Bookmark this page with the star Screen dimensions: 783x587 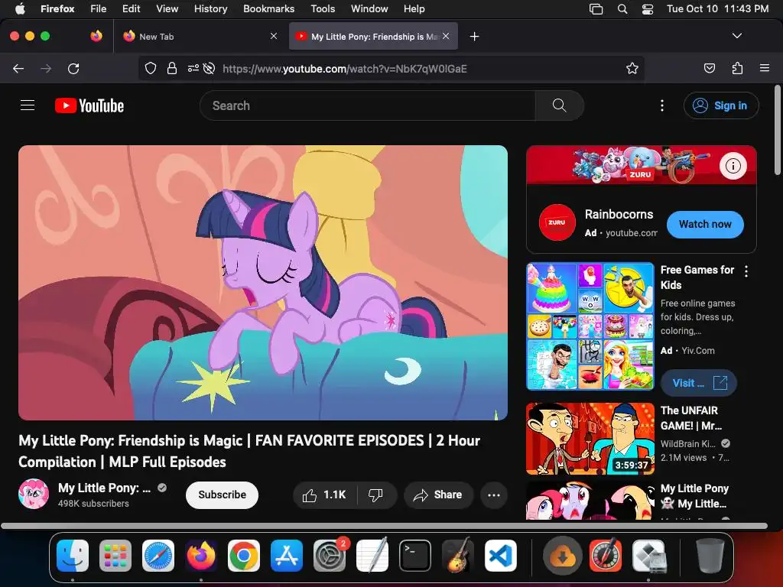click(x=632, y=68)
